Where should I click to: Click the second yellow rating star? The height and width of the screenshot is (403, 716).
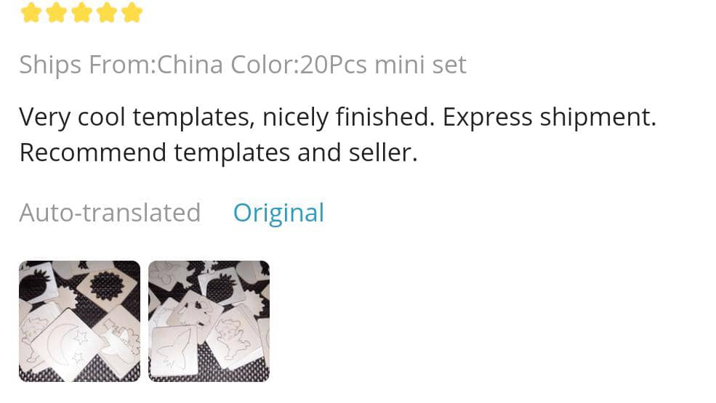click(x=56, y=12)
